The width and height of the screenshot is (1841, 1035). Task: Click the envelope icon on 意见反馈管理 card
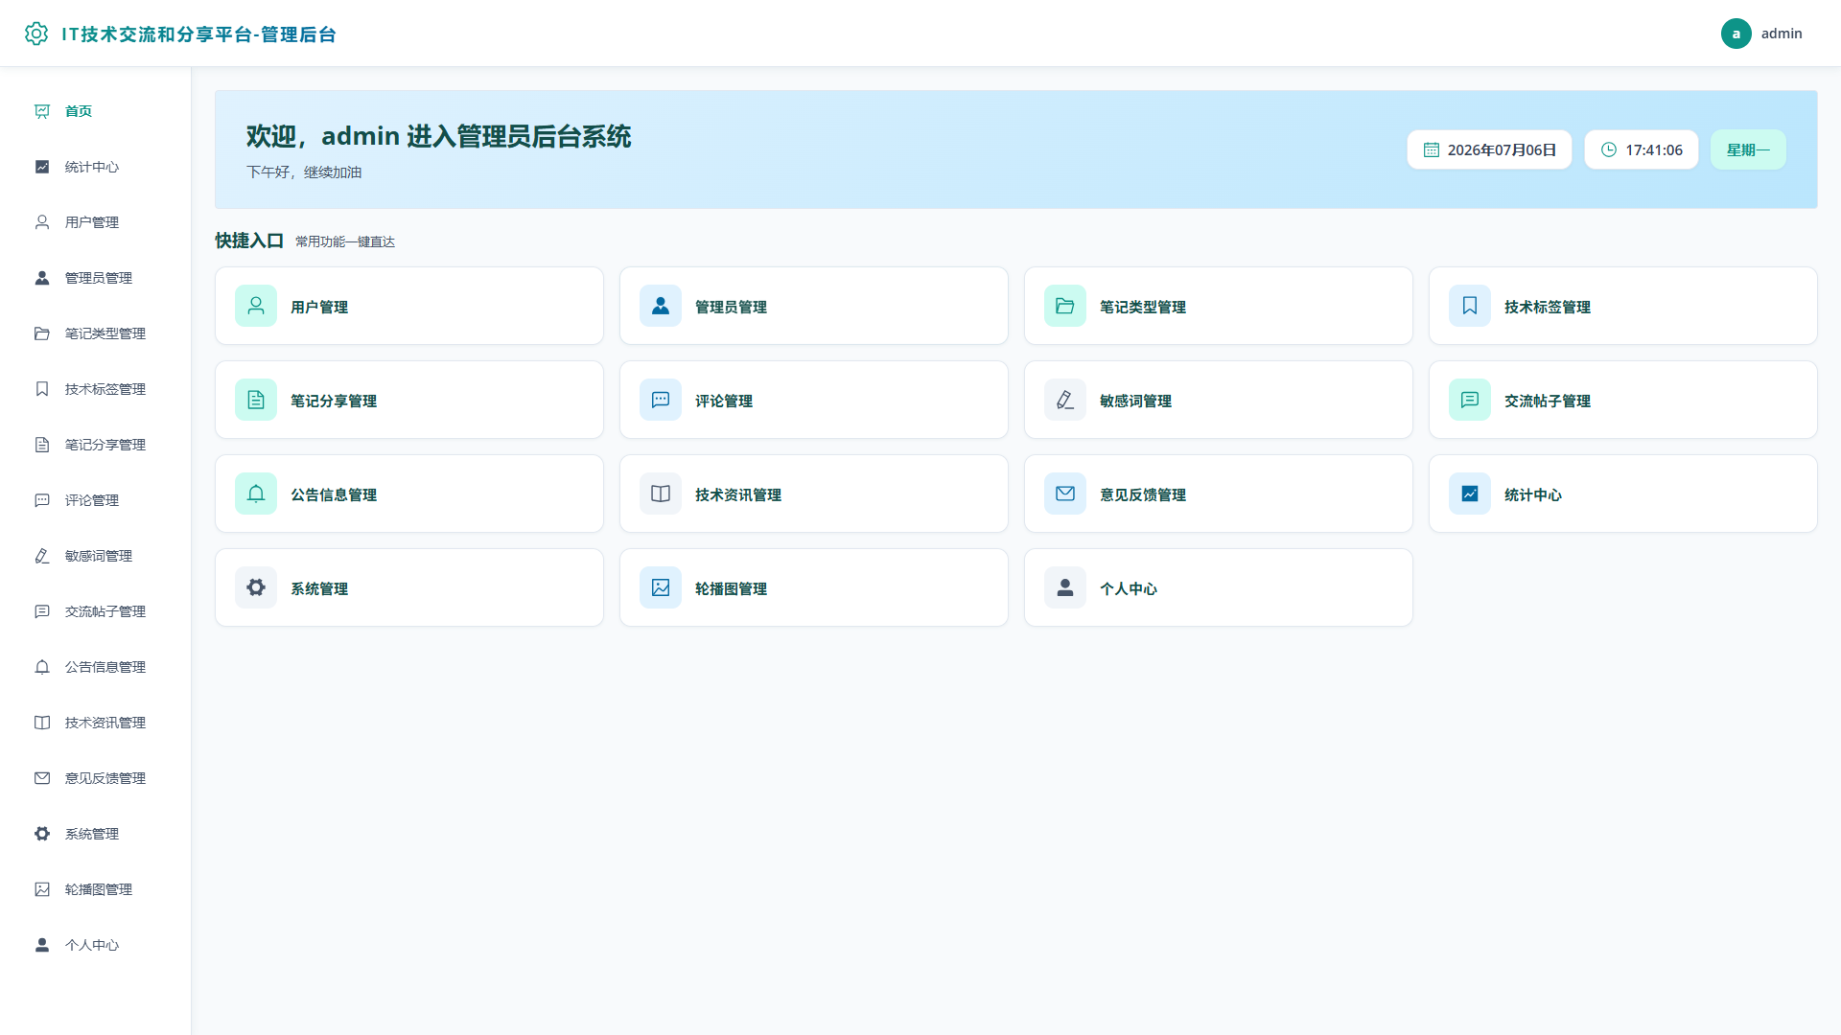point(1065,494)
